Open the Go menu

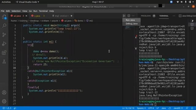(30, 11)
